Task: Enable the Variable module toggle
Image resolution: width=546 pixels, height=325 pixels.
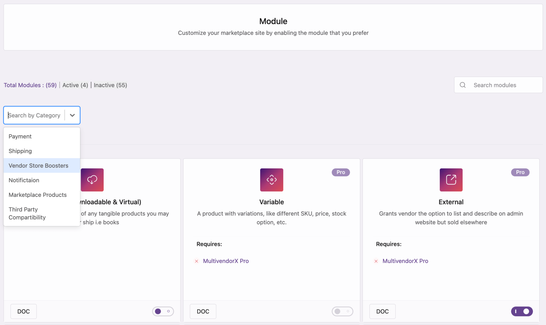Action: pyautogui.click(x=342, y=311)
